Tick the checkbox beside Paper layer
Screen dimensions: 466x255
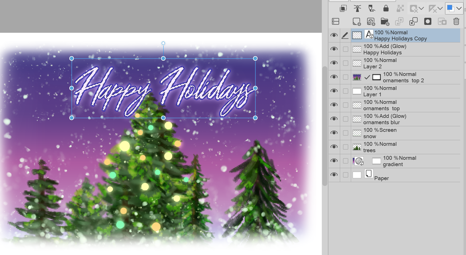tap(345, 175)
